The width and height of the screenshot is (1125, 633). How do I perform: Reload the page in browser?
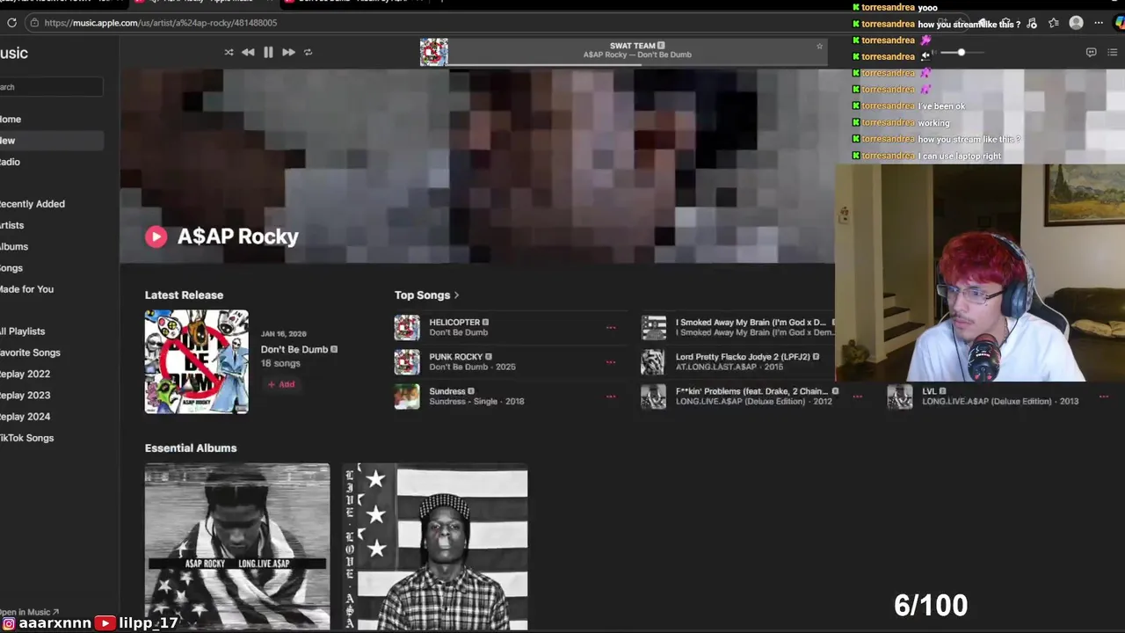pos(11,23)
